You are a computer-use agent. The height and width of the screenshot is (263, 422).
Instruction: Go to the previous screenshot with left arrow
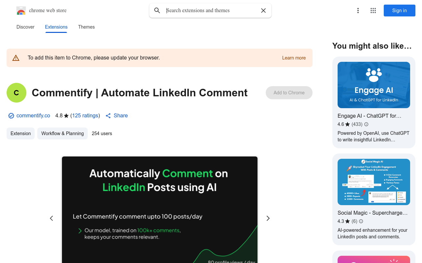[51, 218]
